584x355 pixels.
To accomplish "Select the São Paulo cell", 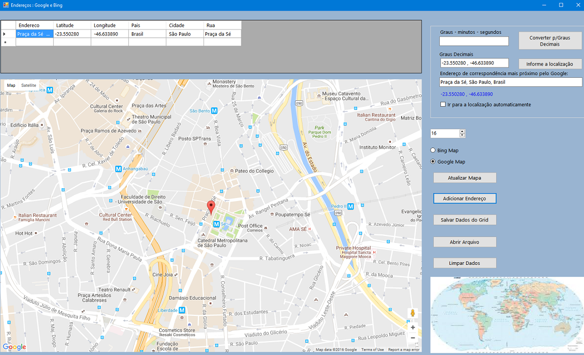I will pos(185,34).
